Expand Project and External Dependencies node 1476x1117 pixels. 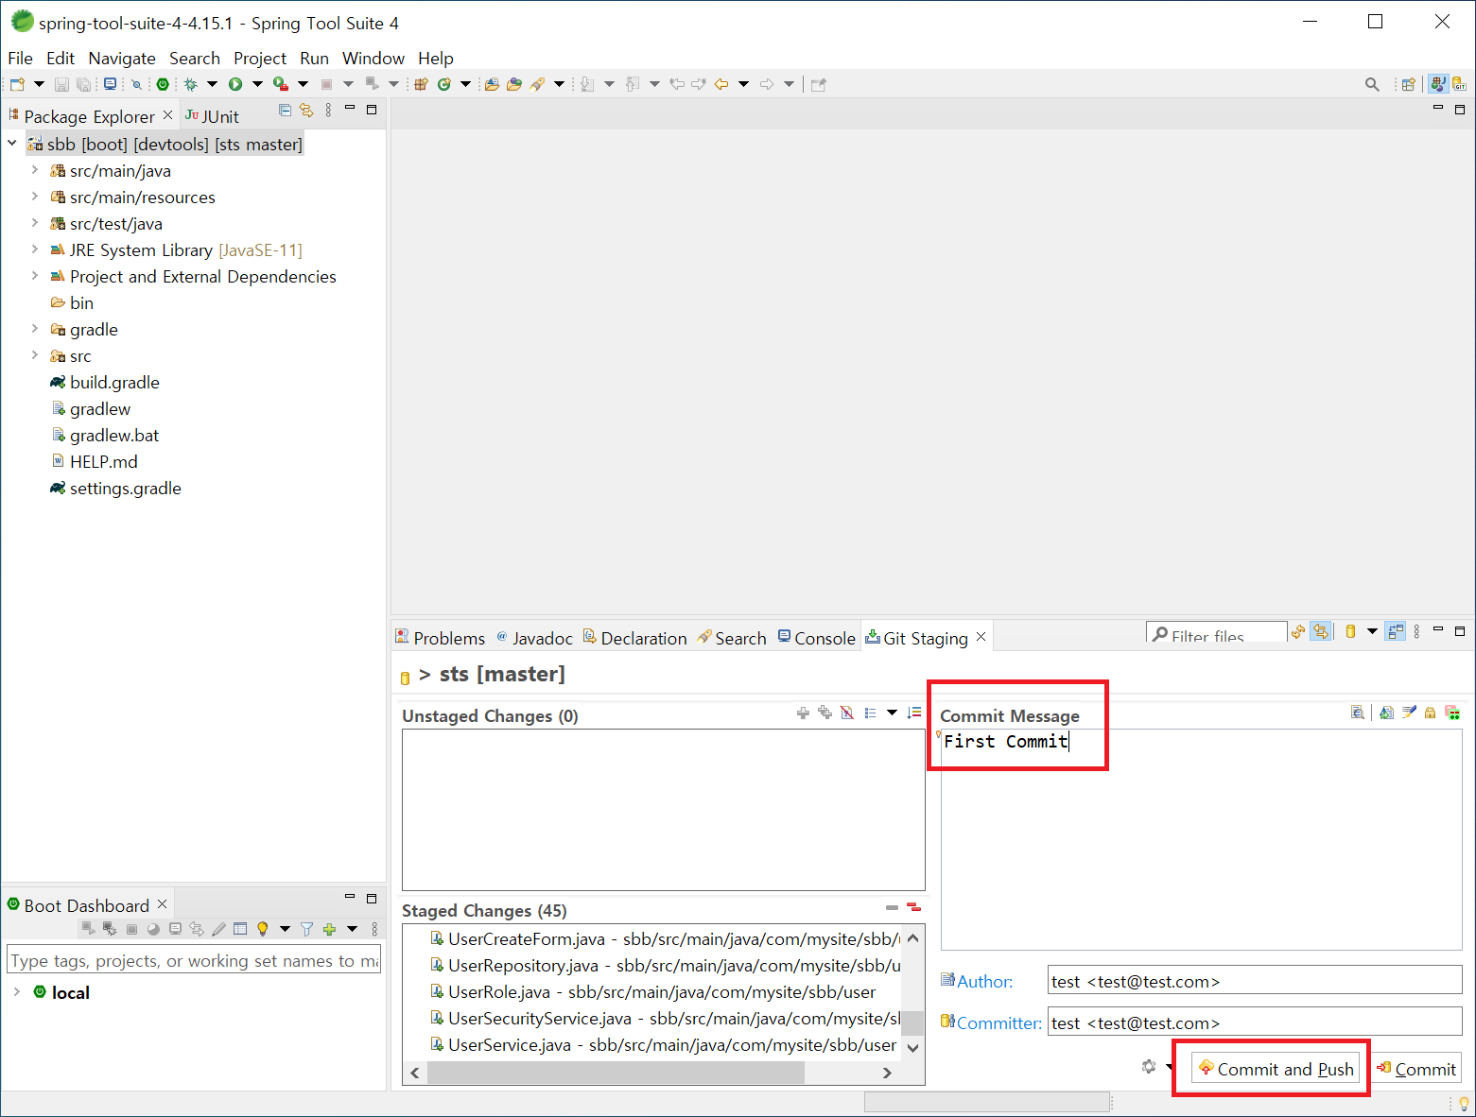[x=35, y=276]
